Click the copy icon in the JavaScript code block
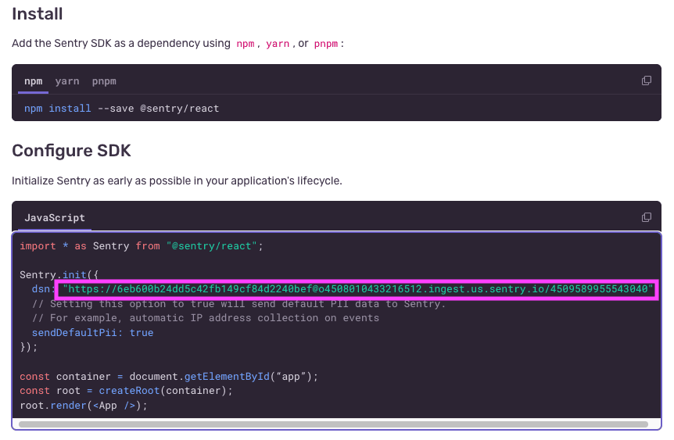 tap(646, 217)
